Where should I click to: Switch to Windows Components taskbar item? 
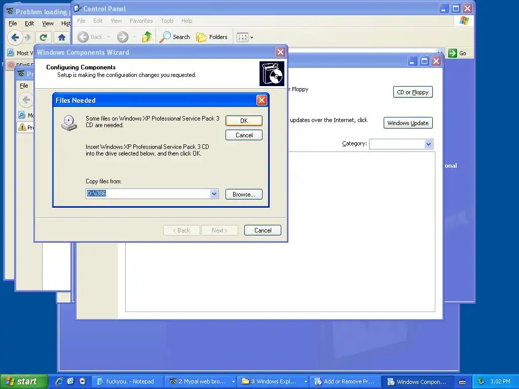pyautogui.click(x=418, y=381)
